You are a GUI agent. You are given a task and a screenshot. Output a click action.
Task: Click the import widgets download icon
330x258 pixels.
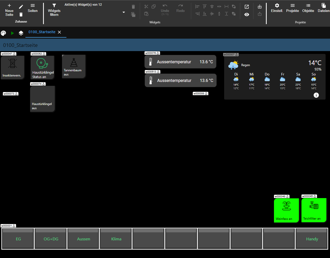tap(260, 7)
